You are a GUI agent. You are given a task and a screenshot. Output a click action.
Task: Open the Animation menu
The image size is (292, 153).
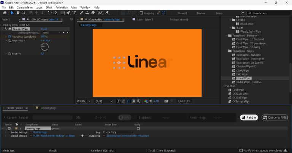(x=62, y=8)
